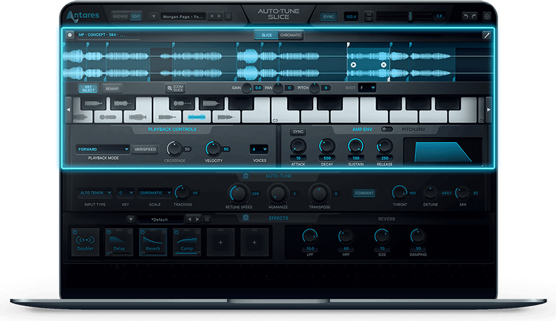Viewport: 556px width, 321px height.
Task: Add effect in first empty slot
Action: click(x=221, y=243)
